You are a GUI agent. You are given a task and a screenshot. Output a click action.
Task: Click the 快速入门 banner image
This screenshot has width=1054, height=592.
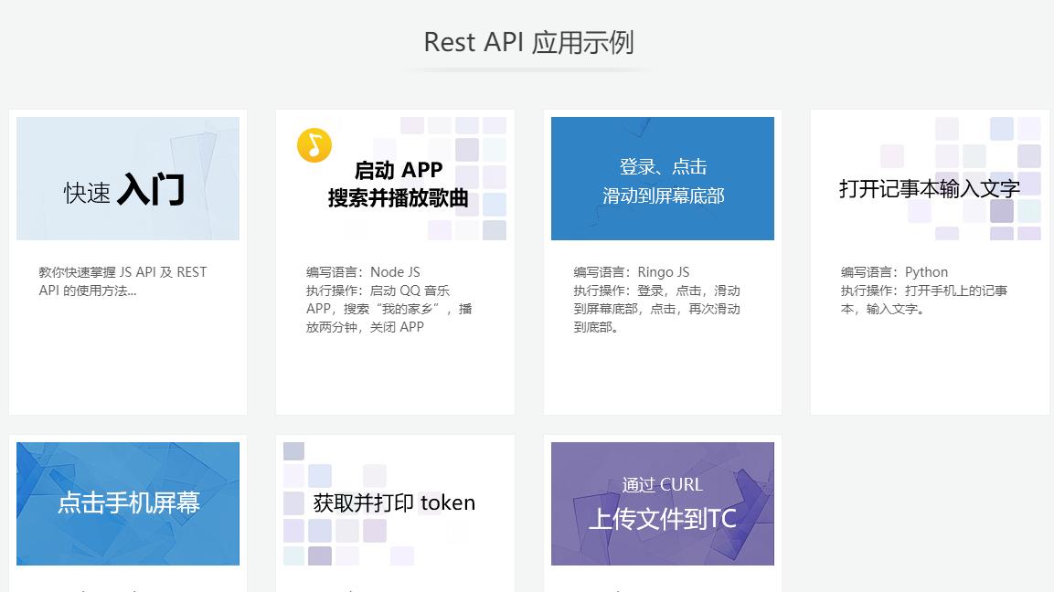click(x=128, y=178)
